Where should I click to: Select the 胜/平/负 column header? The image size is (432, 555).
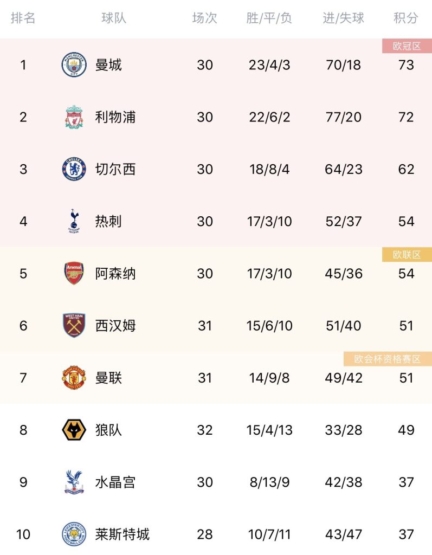pyautogui.click(x=269, y=18)
